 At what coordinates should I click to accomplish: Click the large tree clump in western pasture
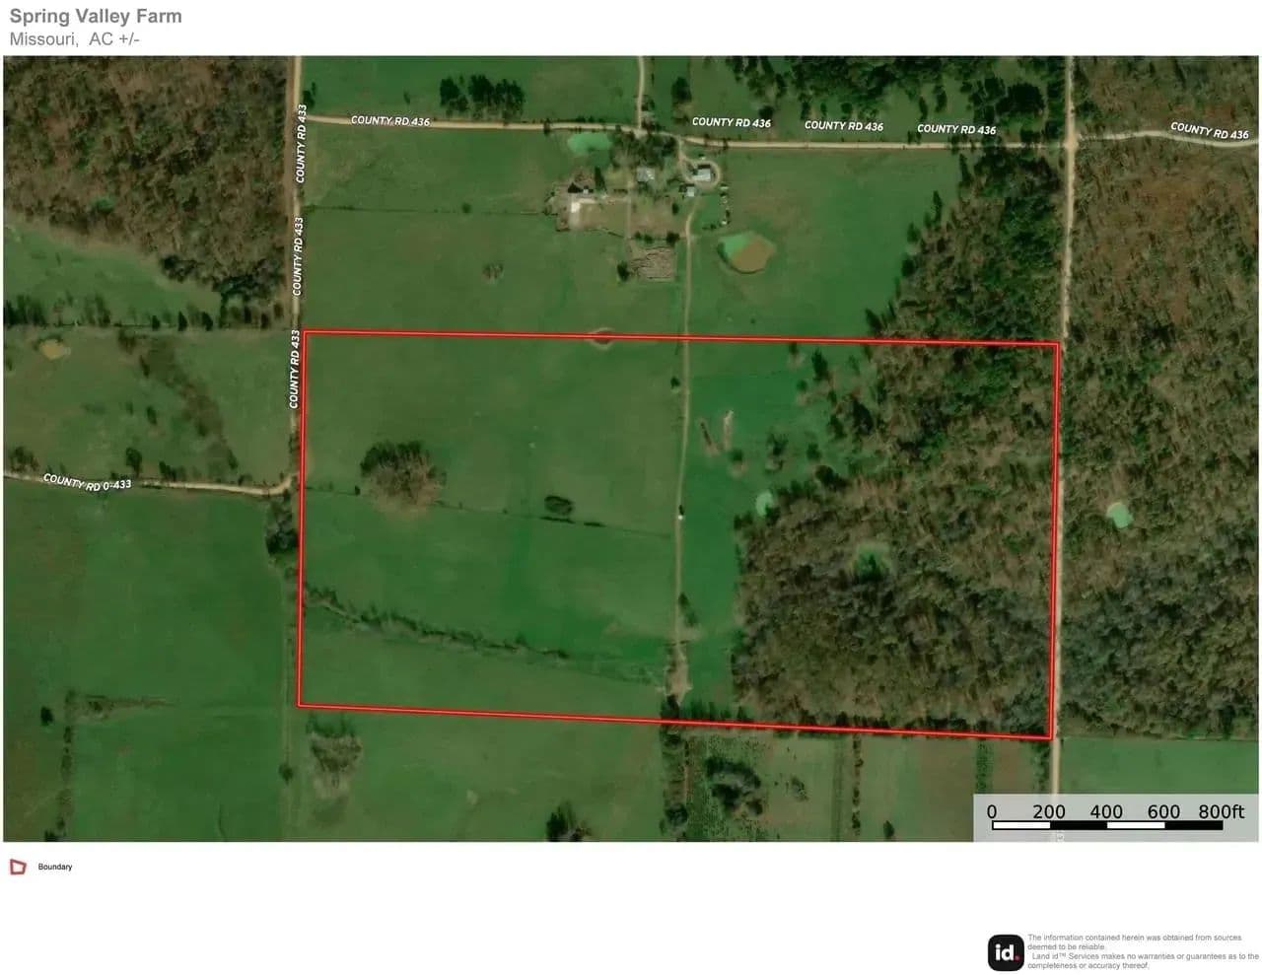tap(402, 474)
